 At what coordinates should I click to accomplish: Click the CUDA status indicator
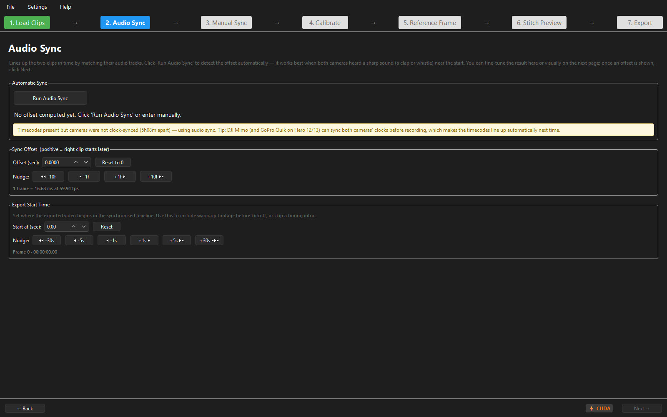pyautogui.click(x=599, y=408)
